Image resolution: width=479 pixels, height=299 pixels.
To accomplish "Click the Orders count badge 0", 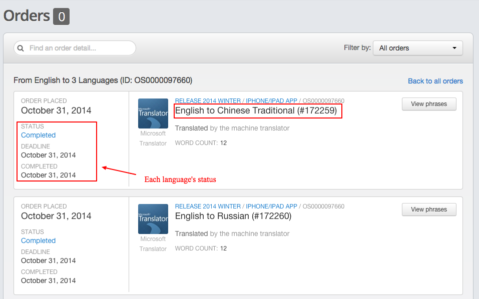I will 62,16.
